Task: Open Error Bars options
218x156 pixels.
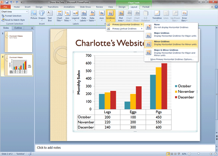Action: click(184, 16)
